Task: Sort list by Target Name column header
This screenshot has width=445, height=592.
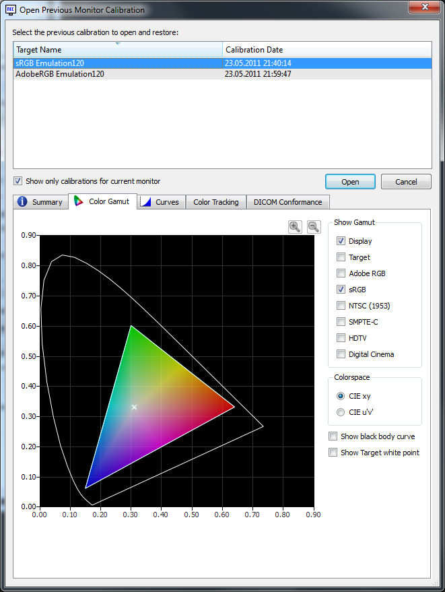Action: (117, 50)
